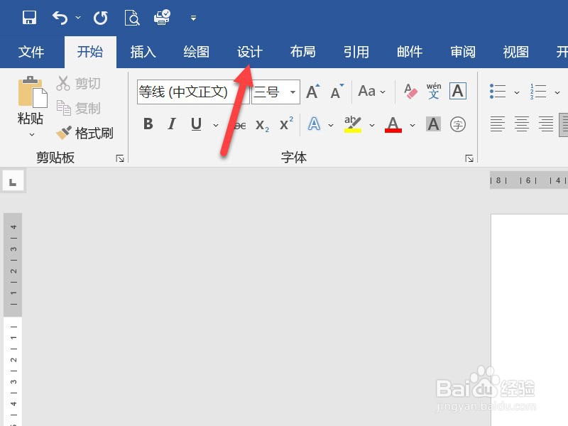This screenshot has width=568, height=426.
Task: Apply subscript formatting
Action: (261, 125)
